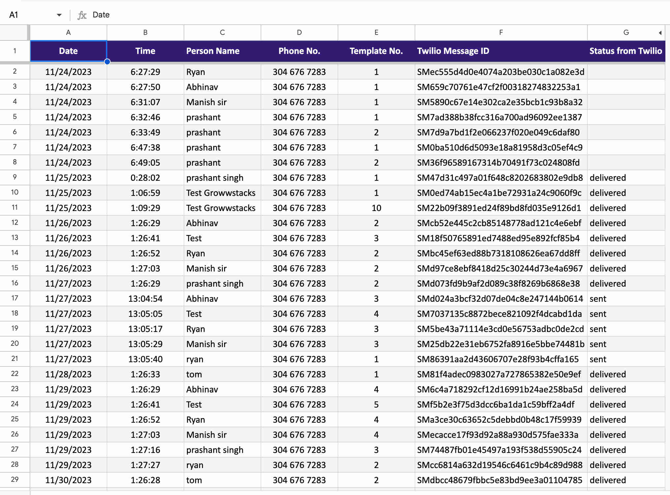Click delivered status in row 15

tap(626, 269)
